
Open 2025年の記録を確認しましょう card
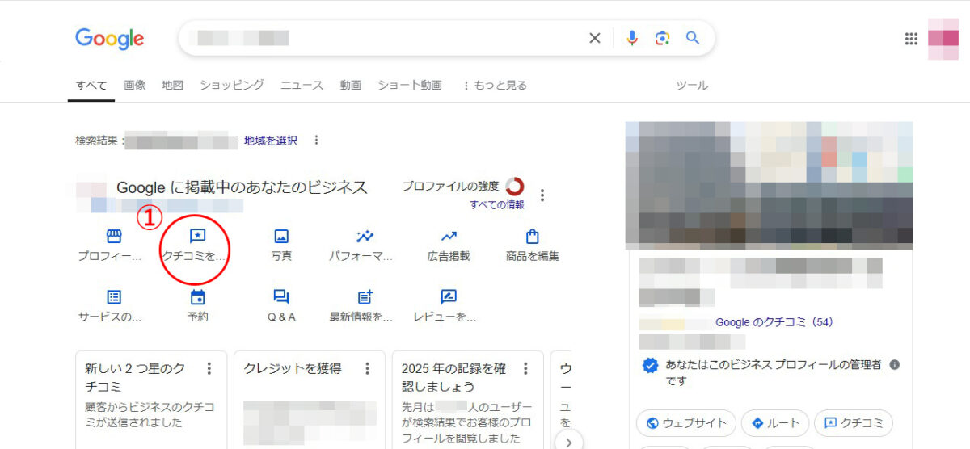468,399
